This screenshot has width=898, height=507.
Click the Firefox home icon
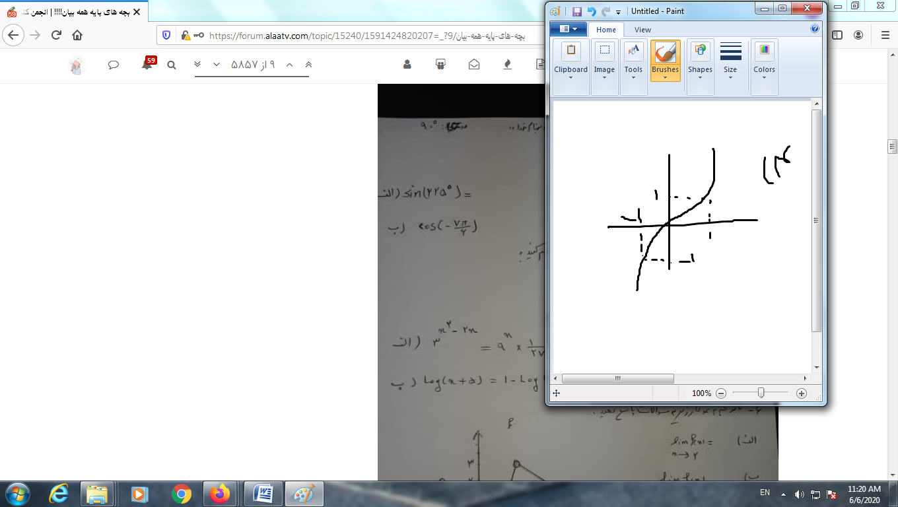pos(77,35)
